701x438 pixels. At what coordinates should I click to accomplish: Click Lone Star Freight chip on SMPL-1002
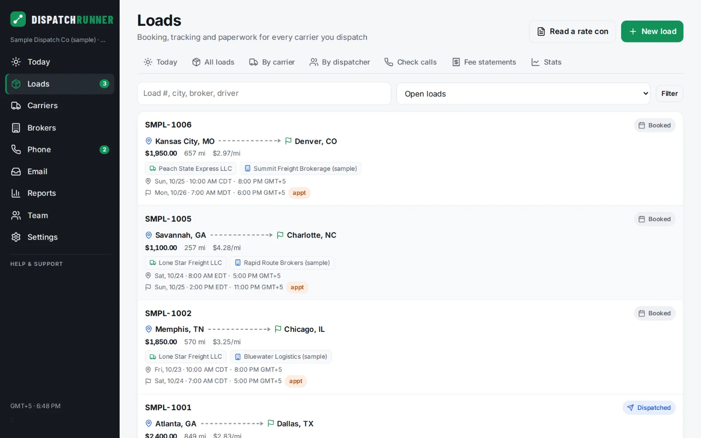click(x=186, y=357)
